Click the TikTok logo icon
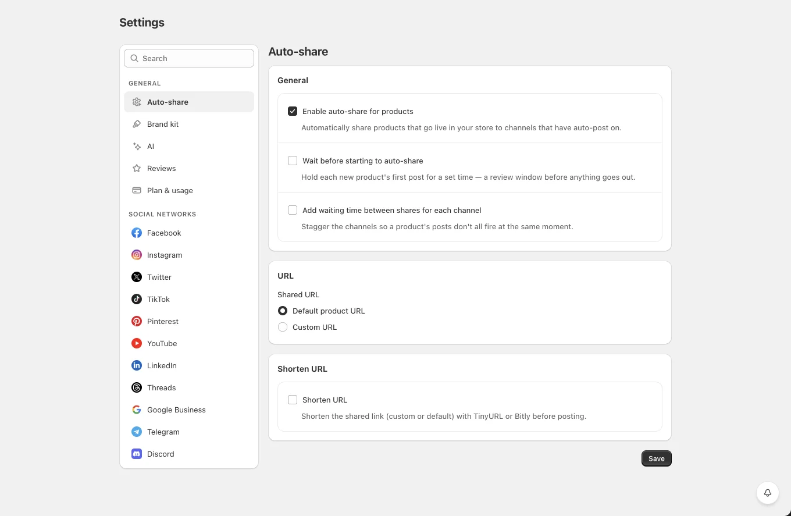This screenshot has width=791, height=516. [137, 299]
